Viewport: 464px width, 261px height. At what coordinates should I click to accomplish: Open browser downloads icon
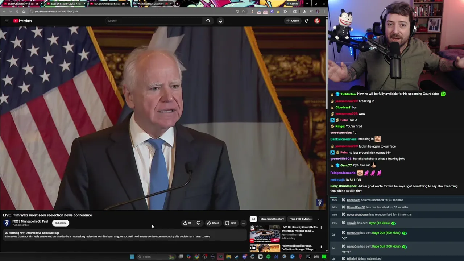pyautogui.click(x=304, y=11)
